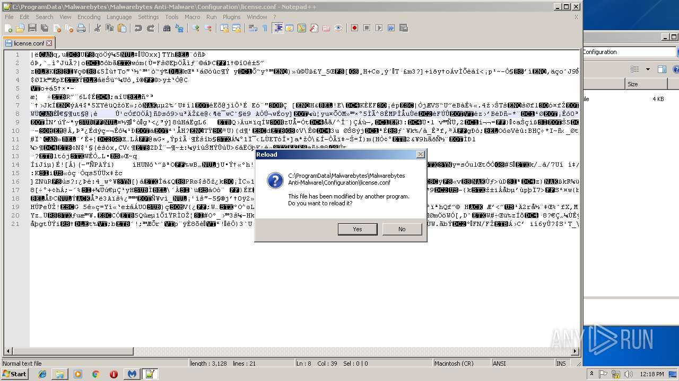Click No to keep current contents
679x381 pixels.
pyautogui.click(x=402, y=229)
